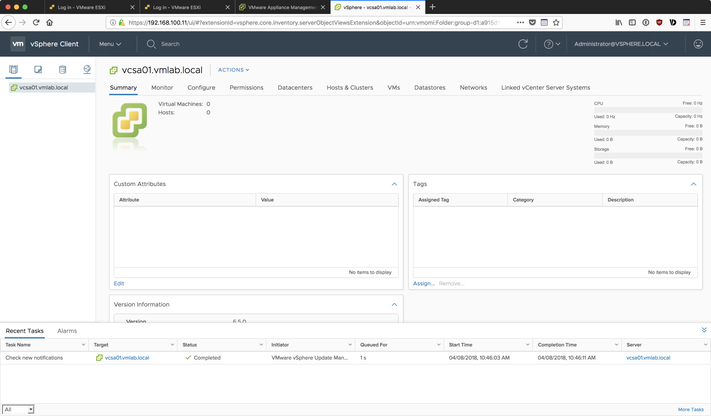
Task: Click the smiley feedback icon
Action: click(698, 44)
